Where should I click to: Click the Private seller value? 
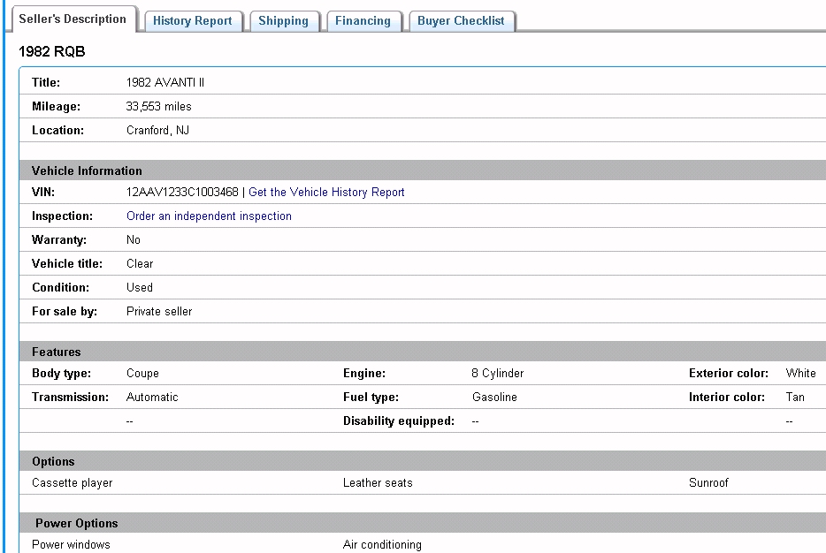point(159,311)
